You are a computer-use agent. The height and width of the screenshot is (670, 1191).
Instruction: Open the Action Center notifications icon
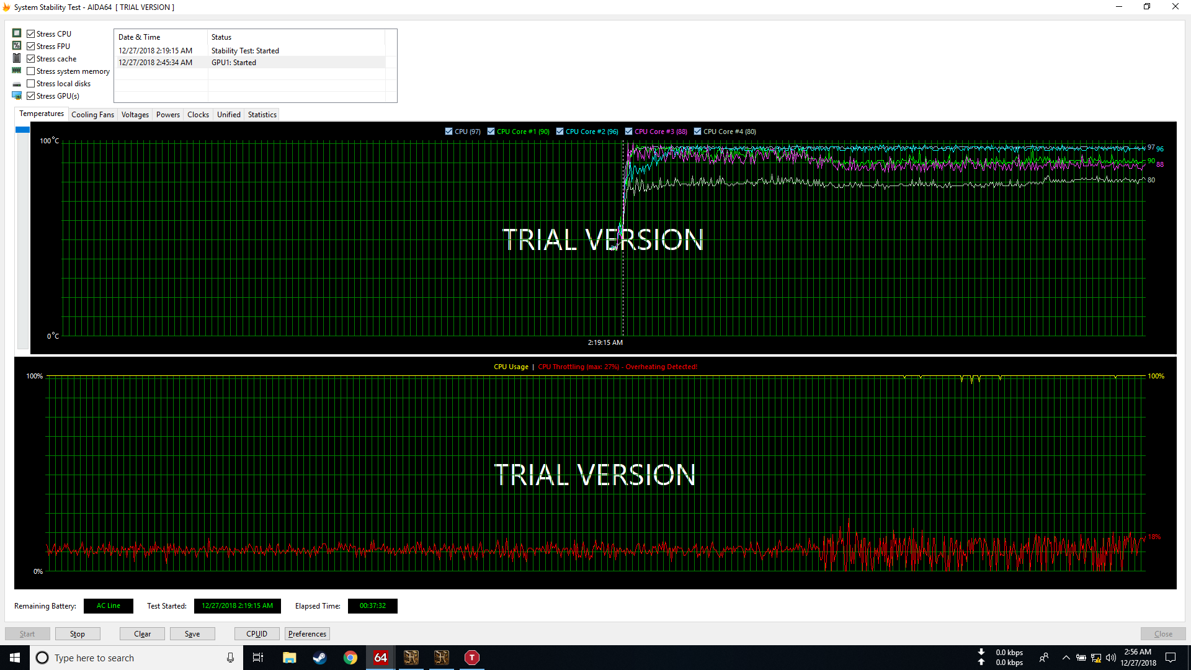tap(1171, 658)
